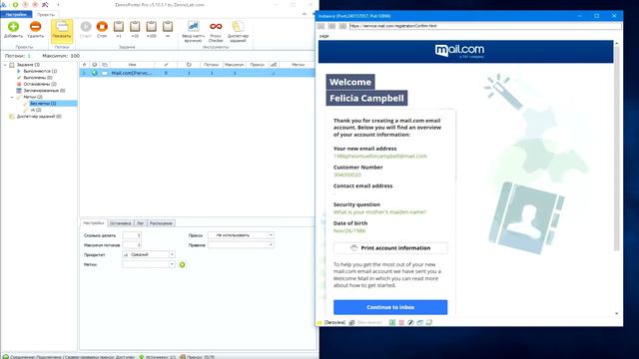Click the Date of birth value

[349, 230]
